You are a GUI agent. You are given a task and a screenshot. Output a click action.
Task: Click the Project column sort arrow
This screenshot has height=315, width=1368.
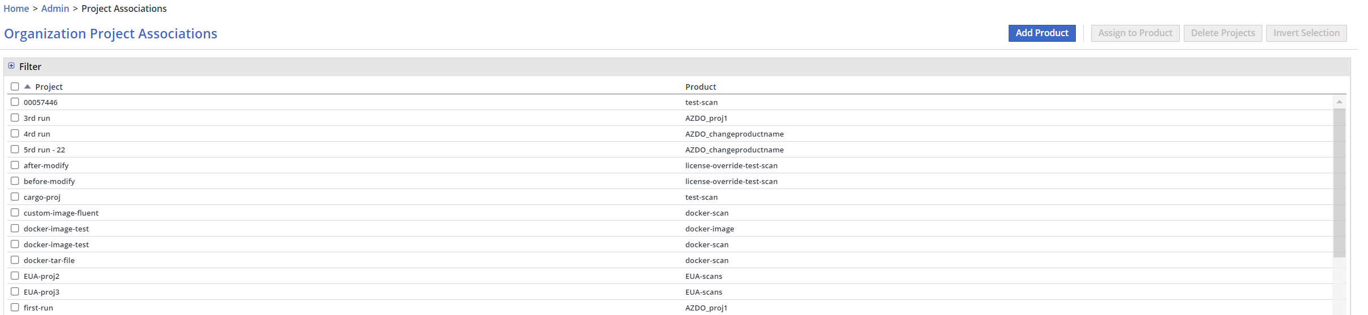(27, 87)
